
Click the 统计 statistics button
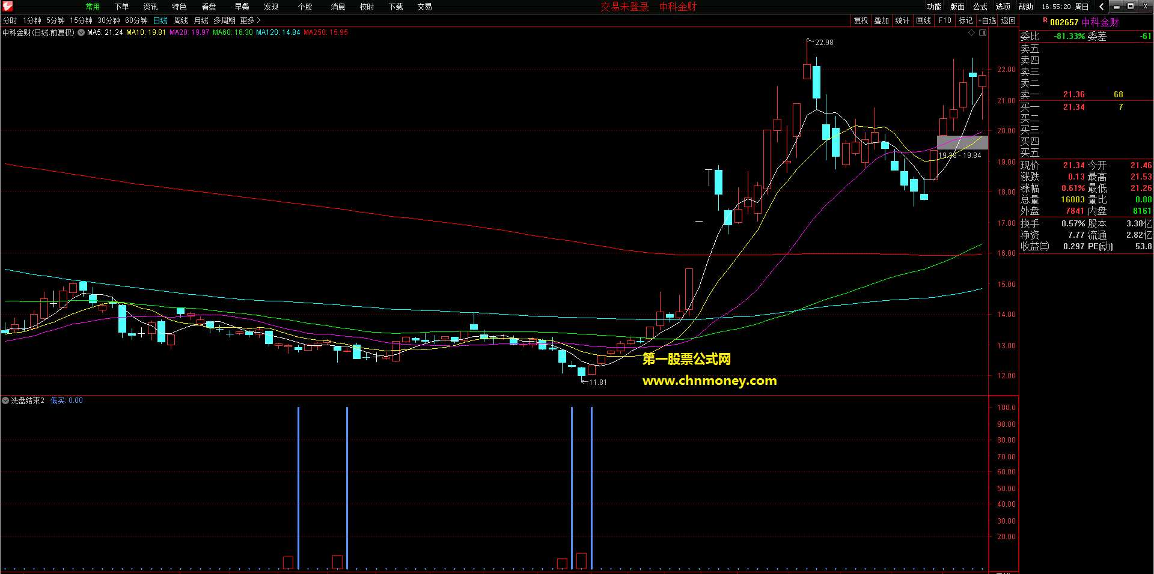(902, 20)
